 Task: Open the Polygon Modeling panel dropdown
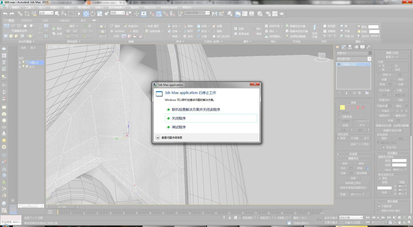point(26,41)
